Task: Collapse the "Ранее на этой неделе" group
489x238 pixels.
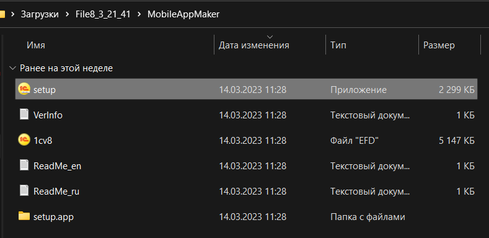Action: [13, 68]
